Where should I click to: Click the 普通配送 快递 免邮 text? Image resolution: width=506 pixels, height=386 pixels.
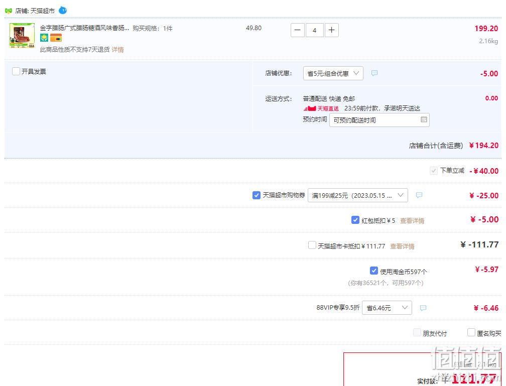(329, 99)
